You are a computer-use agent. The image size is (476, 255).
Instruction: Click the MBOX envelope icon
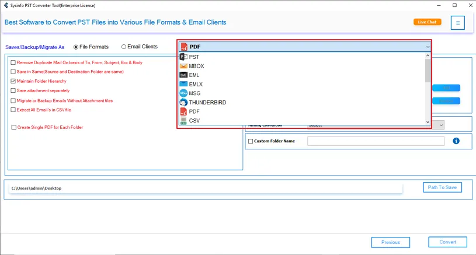pyautogui.click(x=183, y=66)
